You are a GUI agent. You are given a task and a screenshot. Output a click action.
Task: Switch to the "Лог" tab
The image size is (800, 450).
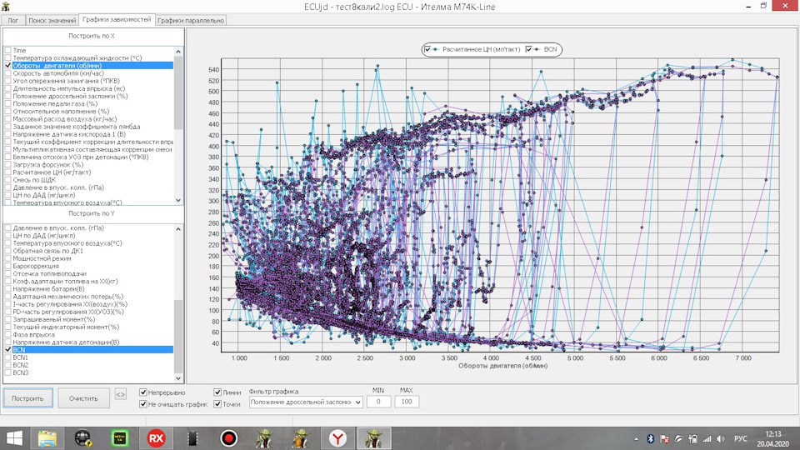pos(13,19)
